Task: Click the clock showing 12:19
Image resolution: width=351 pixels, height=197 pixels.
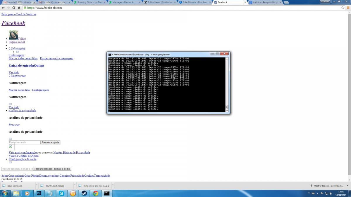Action: pos(341,192)
